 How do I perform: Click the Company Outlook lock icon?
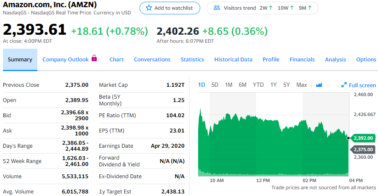(94, 58)
